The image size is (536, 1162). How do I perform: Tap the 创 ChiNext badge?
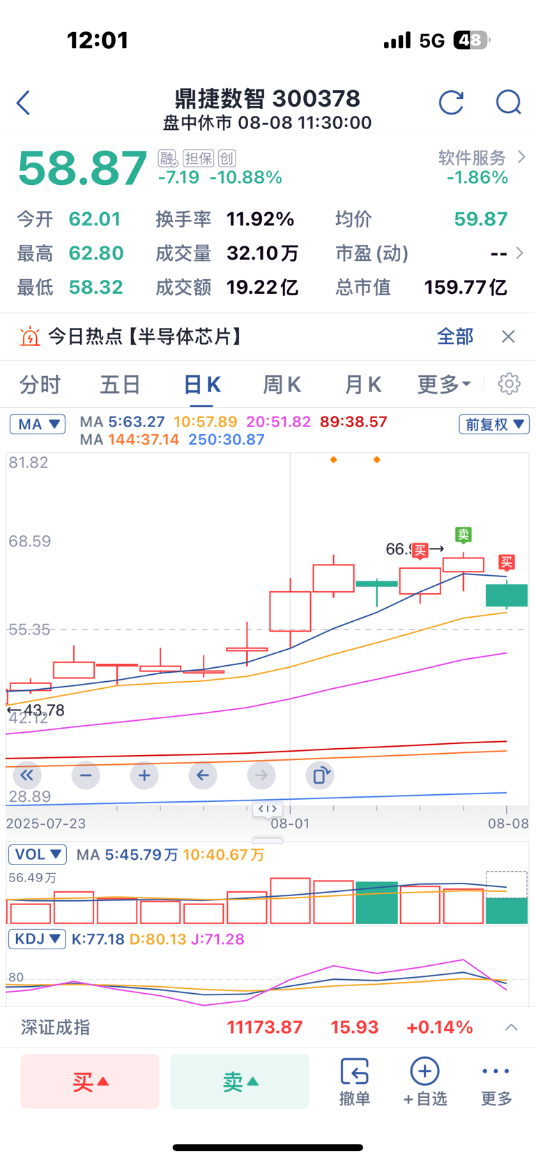click(x=227, y=158)
